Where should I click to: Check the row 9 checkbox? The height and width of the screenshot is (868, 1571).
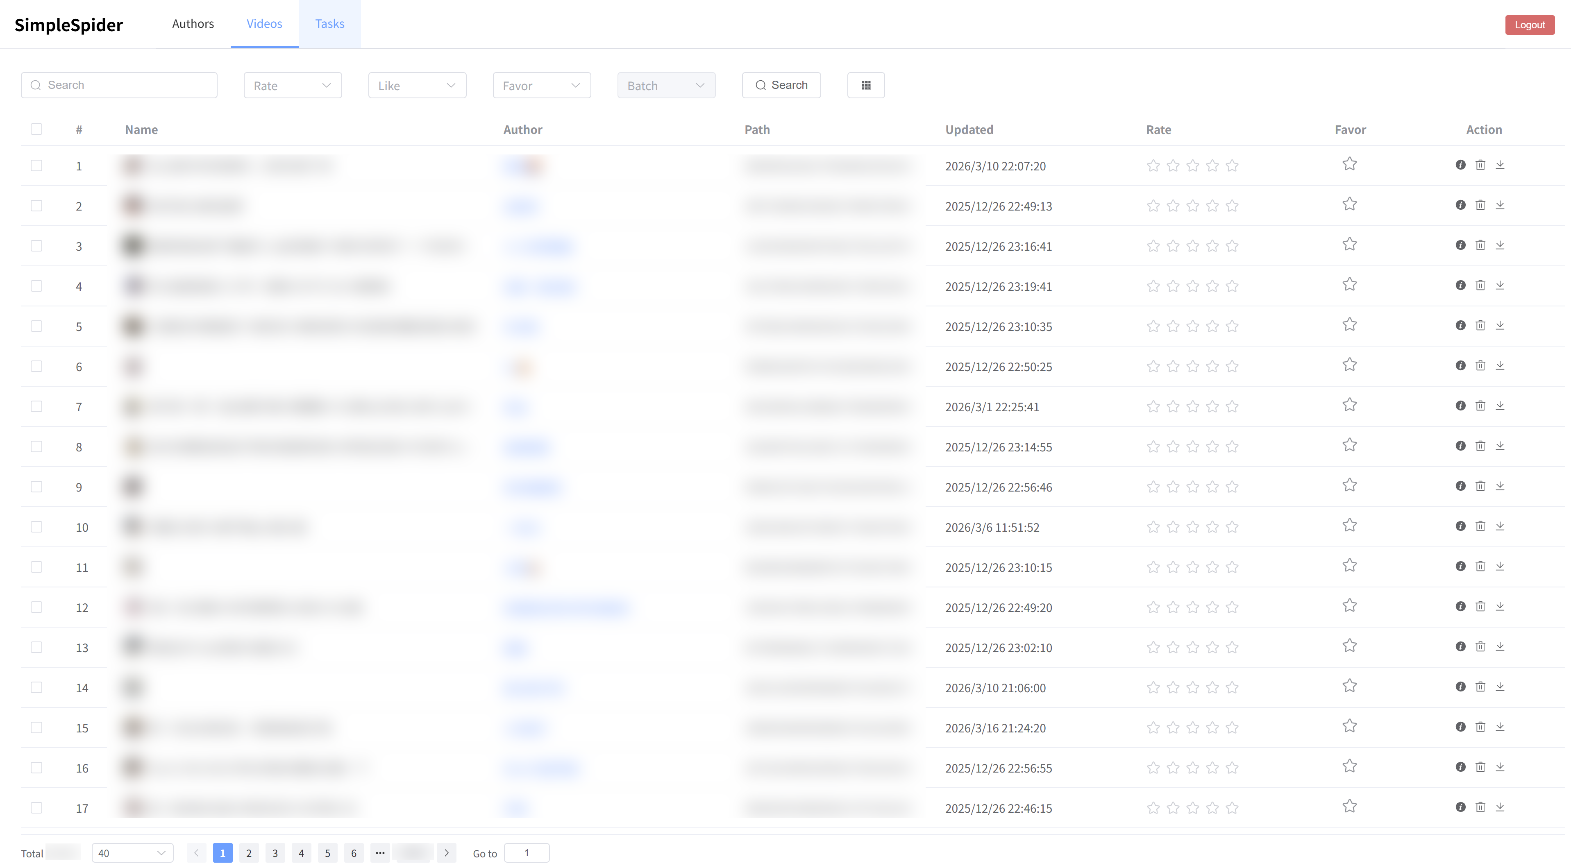(x=36, y=487)
